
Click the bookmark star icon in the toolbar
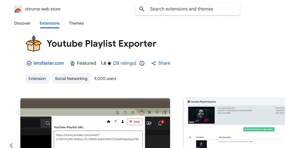[x=133, y=112]
